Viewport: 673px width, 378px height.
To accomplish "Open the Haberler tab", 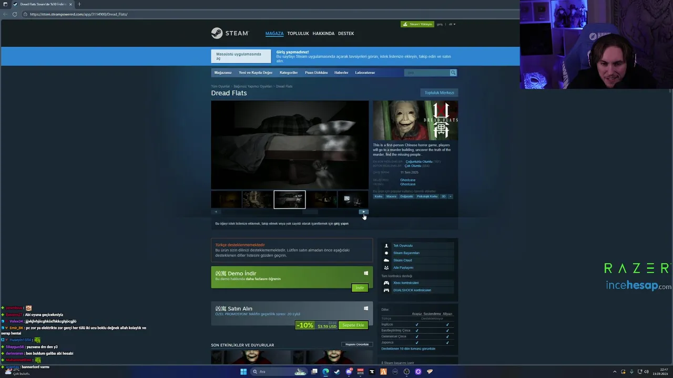I will pyautogui.click(x=341, y=72).
